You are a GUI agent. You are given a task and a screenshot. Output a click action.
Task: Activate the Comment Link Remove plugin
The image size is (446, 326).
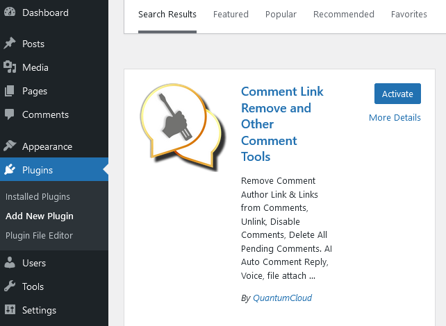tap(397, 94)
